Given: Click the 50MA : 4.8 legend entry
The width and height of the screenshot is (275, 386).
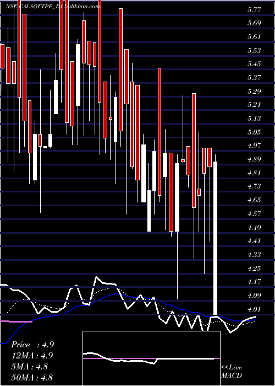Looking at the screenshot, I should [32, 378].
